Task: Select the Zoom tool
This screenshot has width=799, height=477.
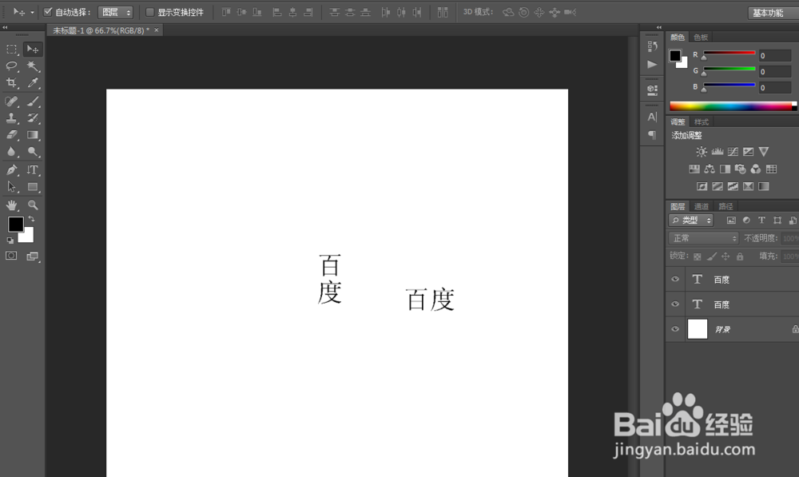Action: click(x=33, y=205)
